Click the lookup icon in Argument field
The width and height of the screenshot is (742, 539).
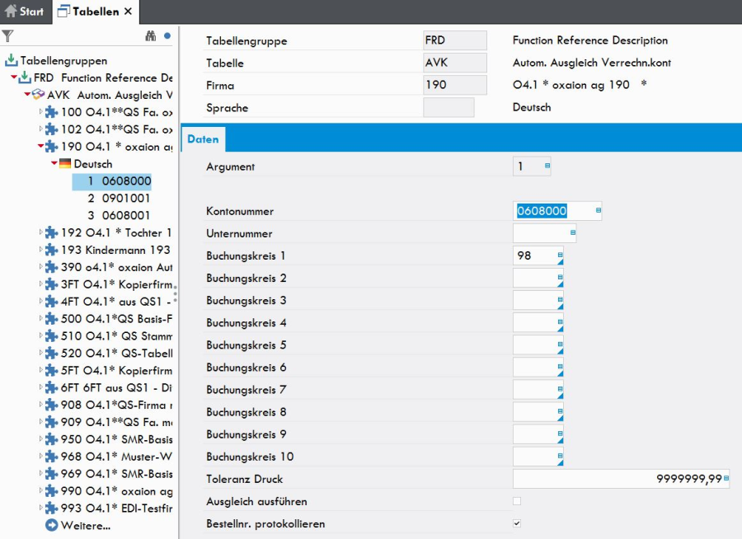pos(547,166)
